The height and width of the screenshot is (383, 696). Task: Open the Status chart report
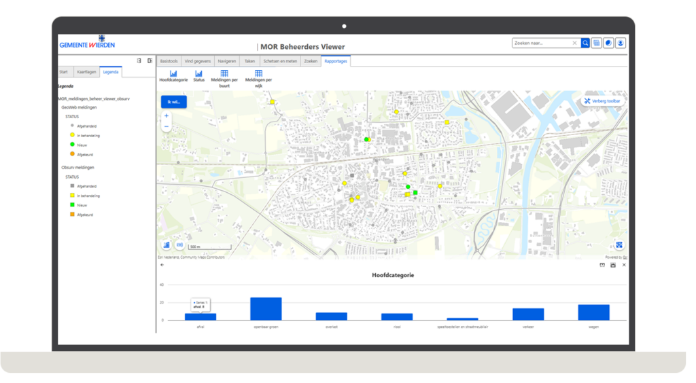[x=199, y=76]
